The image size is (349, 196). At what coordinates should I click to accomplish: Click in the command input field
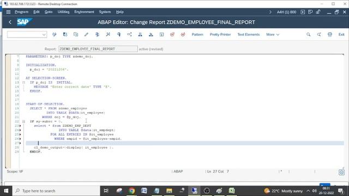click(25, 34)
